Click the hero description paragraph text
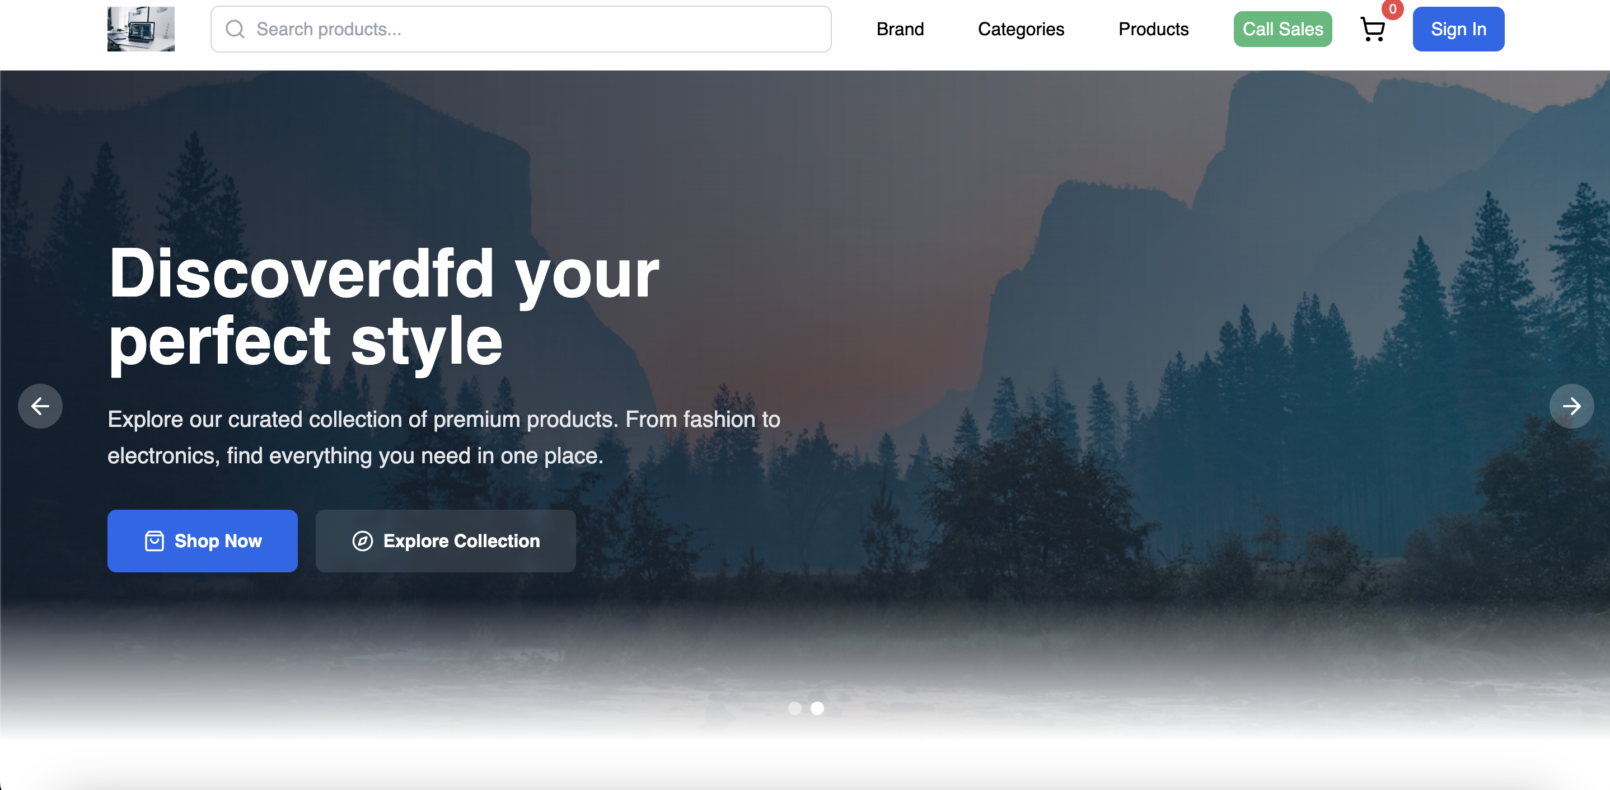The height and width of the screenshot is (790, 1610). [x=443, y=437]
